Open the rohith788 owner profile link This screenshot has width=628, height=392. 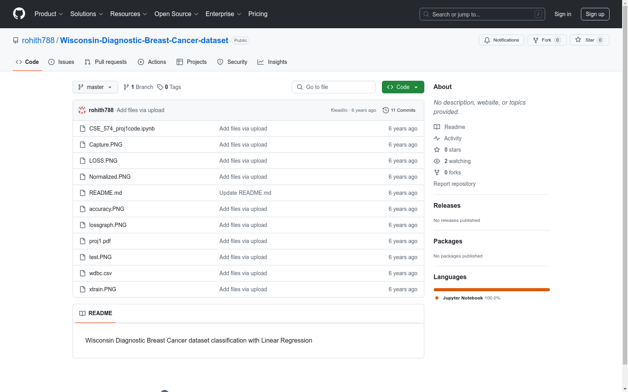point(38,40)
